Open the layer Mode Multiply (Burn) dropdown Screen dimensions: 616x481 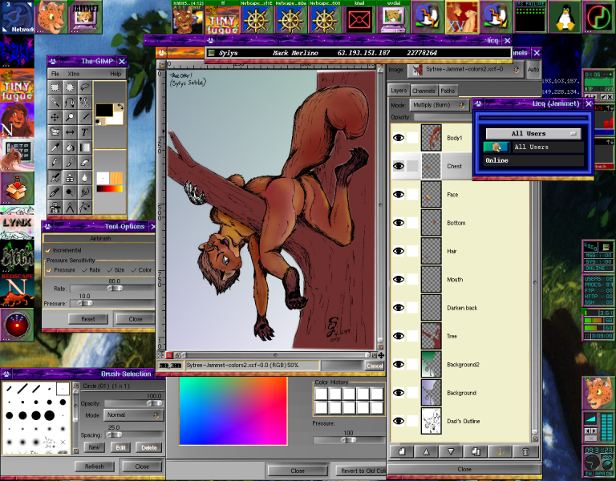point(439,105)
